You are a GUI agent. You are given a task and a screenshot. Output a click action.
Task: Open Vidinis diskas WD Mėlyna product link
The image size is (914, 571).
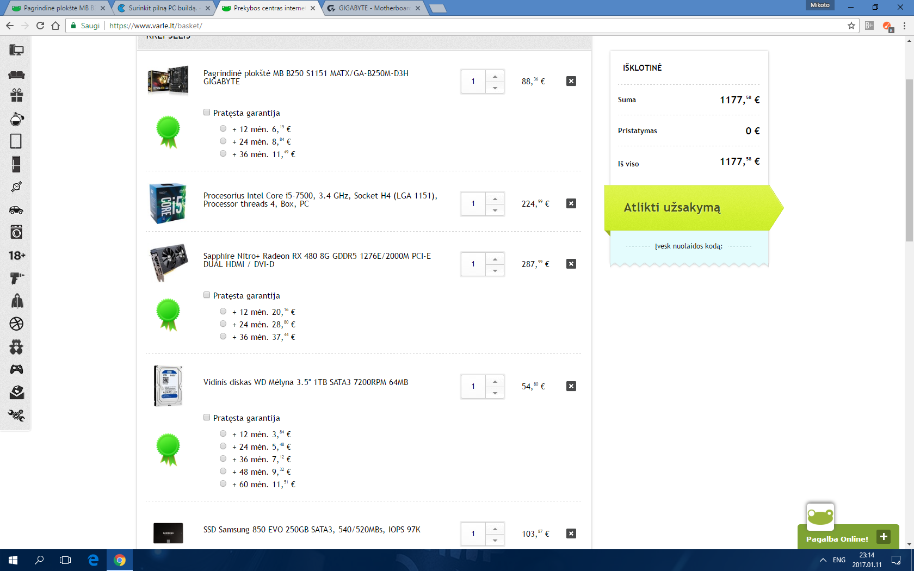pyautogui.click(x=306, y=382)
